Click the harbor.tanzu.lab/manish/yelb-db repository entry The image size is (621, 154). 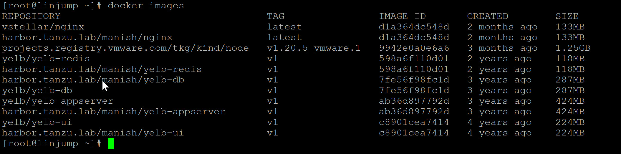coord(93,80)
